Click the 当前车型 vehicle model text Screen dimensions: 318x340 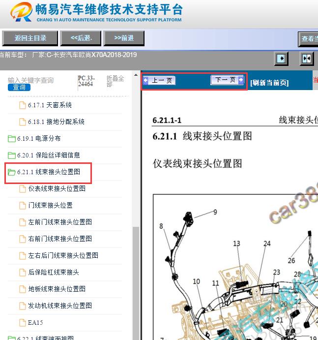[68, 55]
